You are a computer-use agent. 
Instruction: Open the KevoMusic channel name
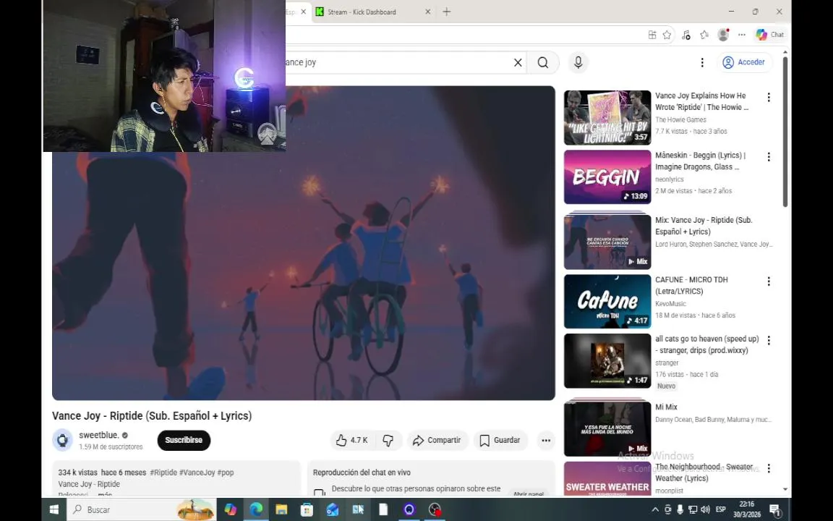[x=670, y=304]
